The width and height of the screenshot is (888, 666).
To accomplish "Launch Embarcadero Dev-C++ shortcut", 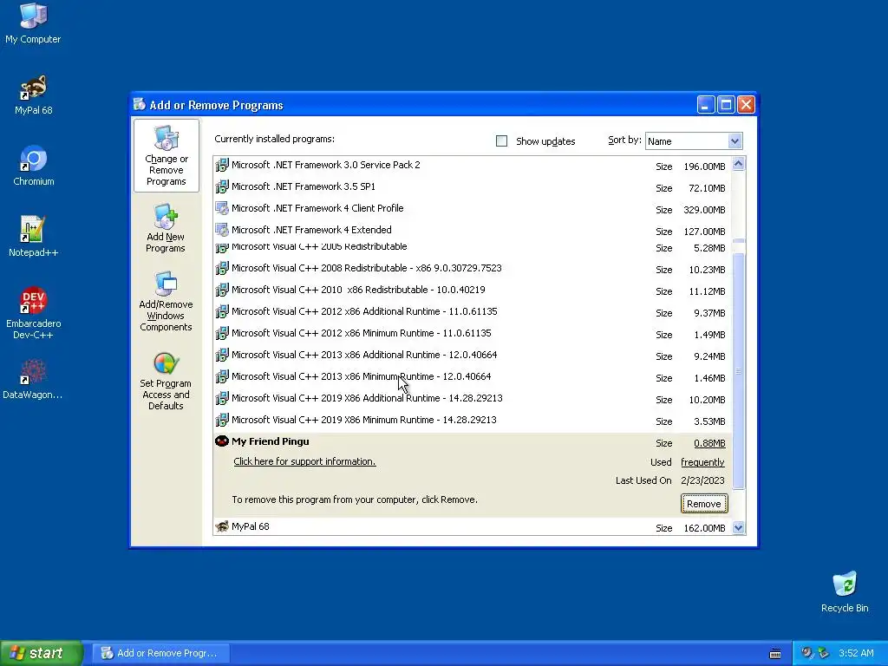I will (33, 313).
